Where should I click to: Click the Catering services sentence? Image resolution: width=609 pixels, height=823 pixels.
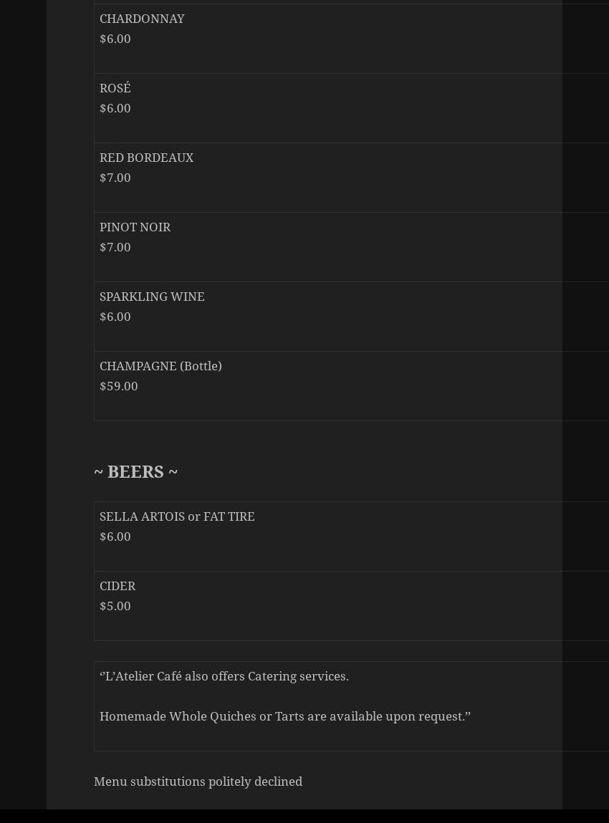tap(224, 677)
